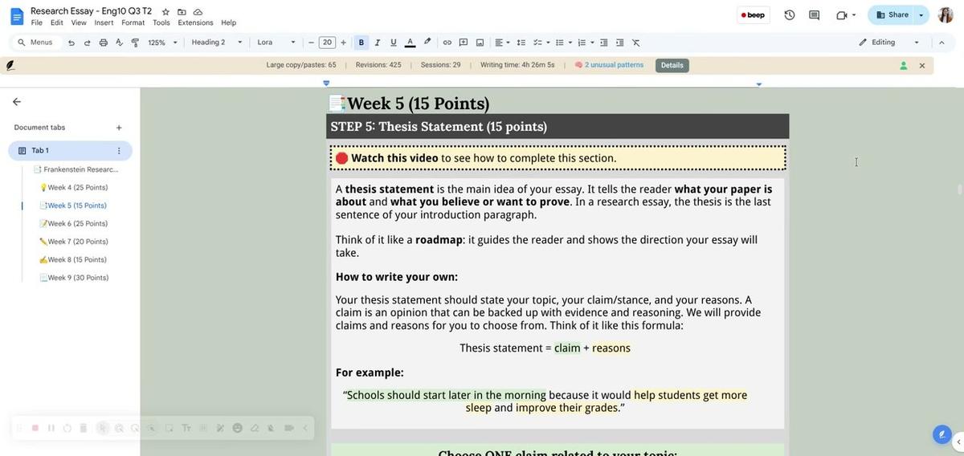Toggle italic formatting

click(378, 43)
